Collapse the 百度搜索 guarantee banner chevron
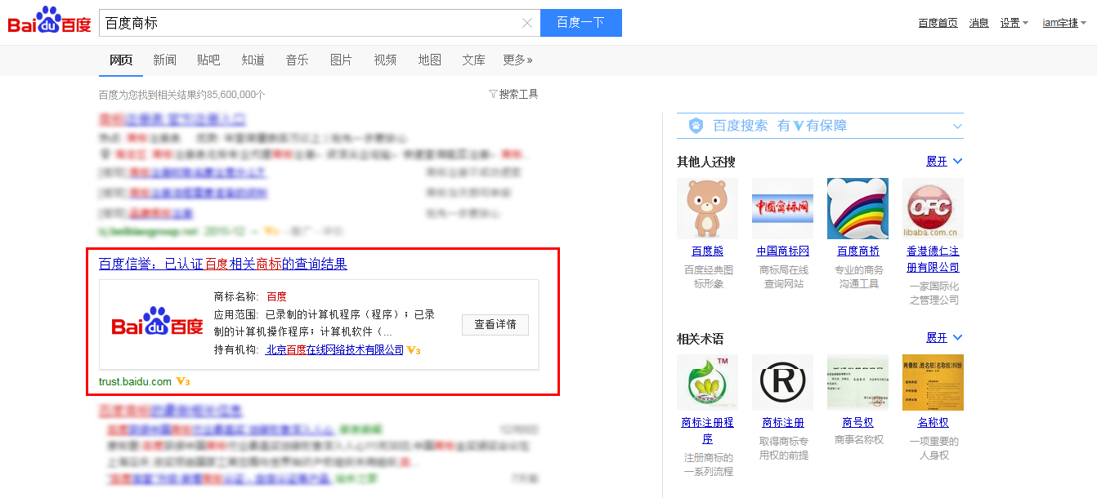This screenshot has width=1097, height=498. click(957, 125)
